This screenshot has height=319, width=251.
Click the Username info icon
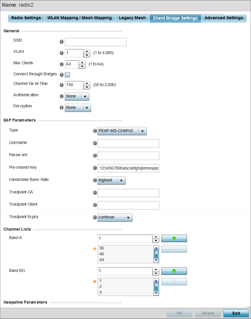(x=95, y=143)
